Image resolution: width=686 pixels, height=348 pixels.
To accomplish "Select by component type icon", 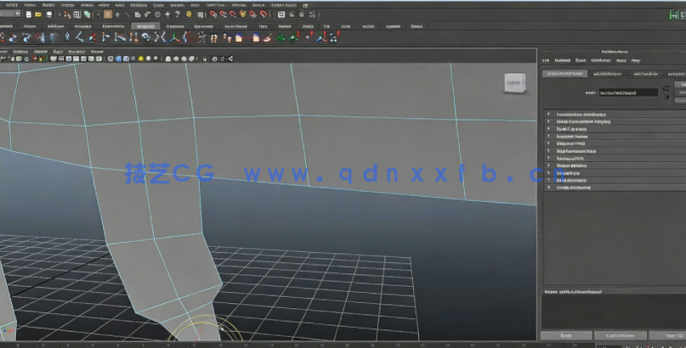I will pyautogui.click(x=87, y=14).
